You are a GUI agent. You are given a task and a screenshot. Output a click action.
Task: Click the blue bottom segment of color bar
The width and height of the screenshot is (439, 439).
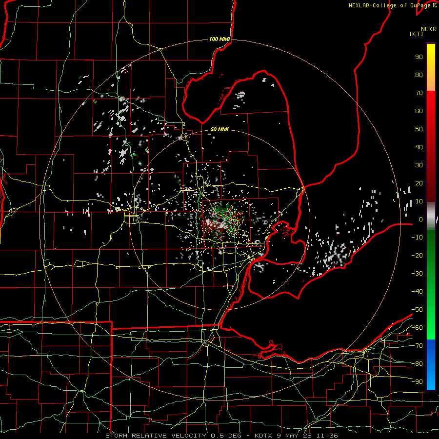click(431, 365)
